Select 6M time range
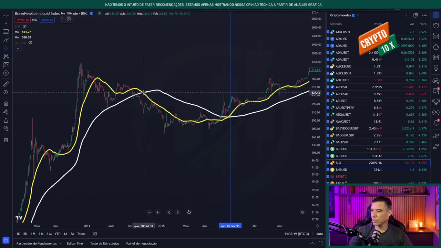This screenshot has height=248, width=441. tap(49, 234)
